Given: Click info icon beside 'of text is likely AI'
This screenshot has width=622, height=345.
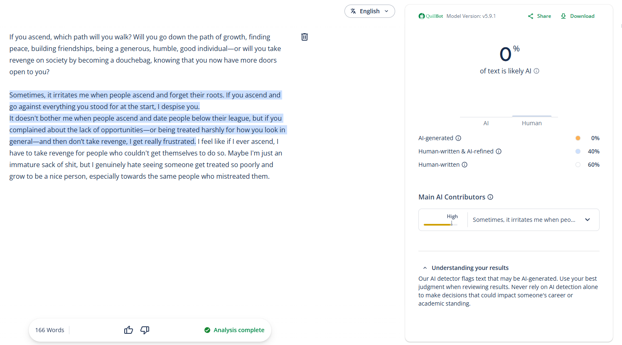Looking at the screenshot, I should 536,71.
